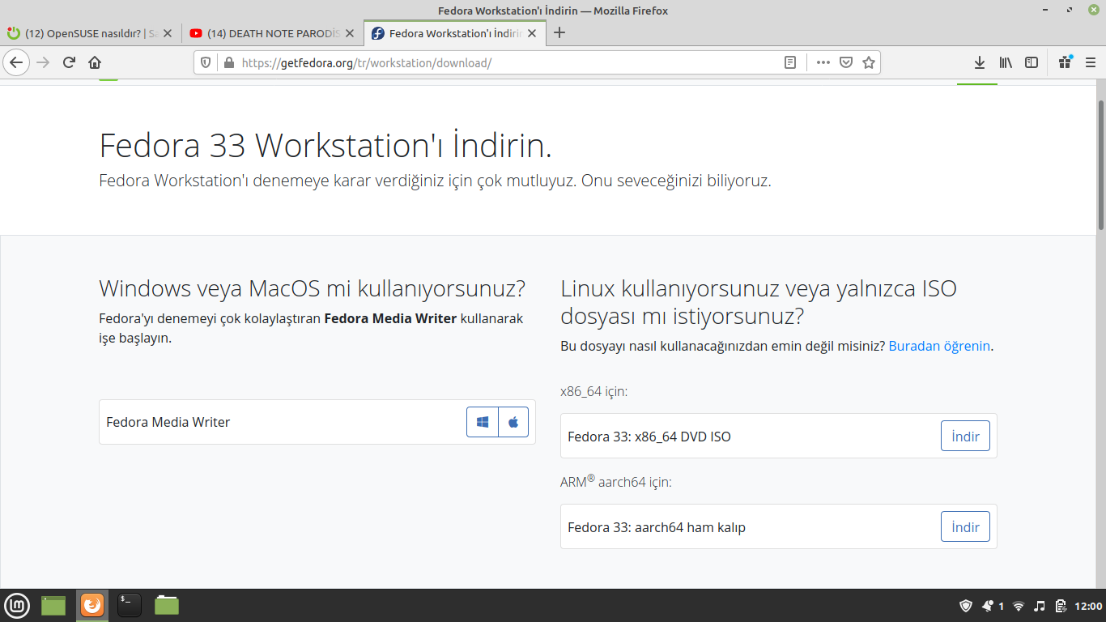
Task: Open the file manager from the taskbar
Action: [167, 605]
